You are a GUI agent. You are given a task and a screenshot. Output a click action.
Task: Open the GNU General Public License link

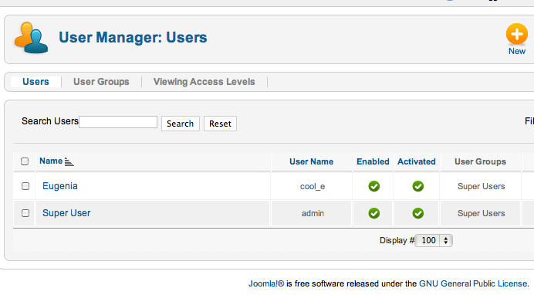pyautogui.click(x=473, y=283)
